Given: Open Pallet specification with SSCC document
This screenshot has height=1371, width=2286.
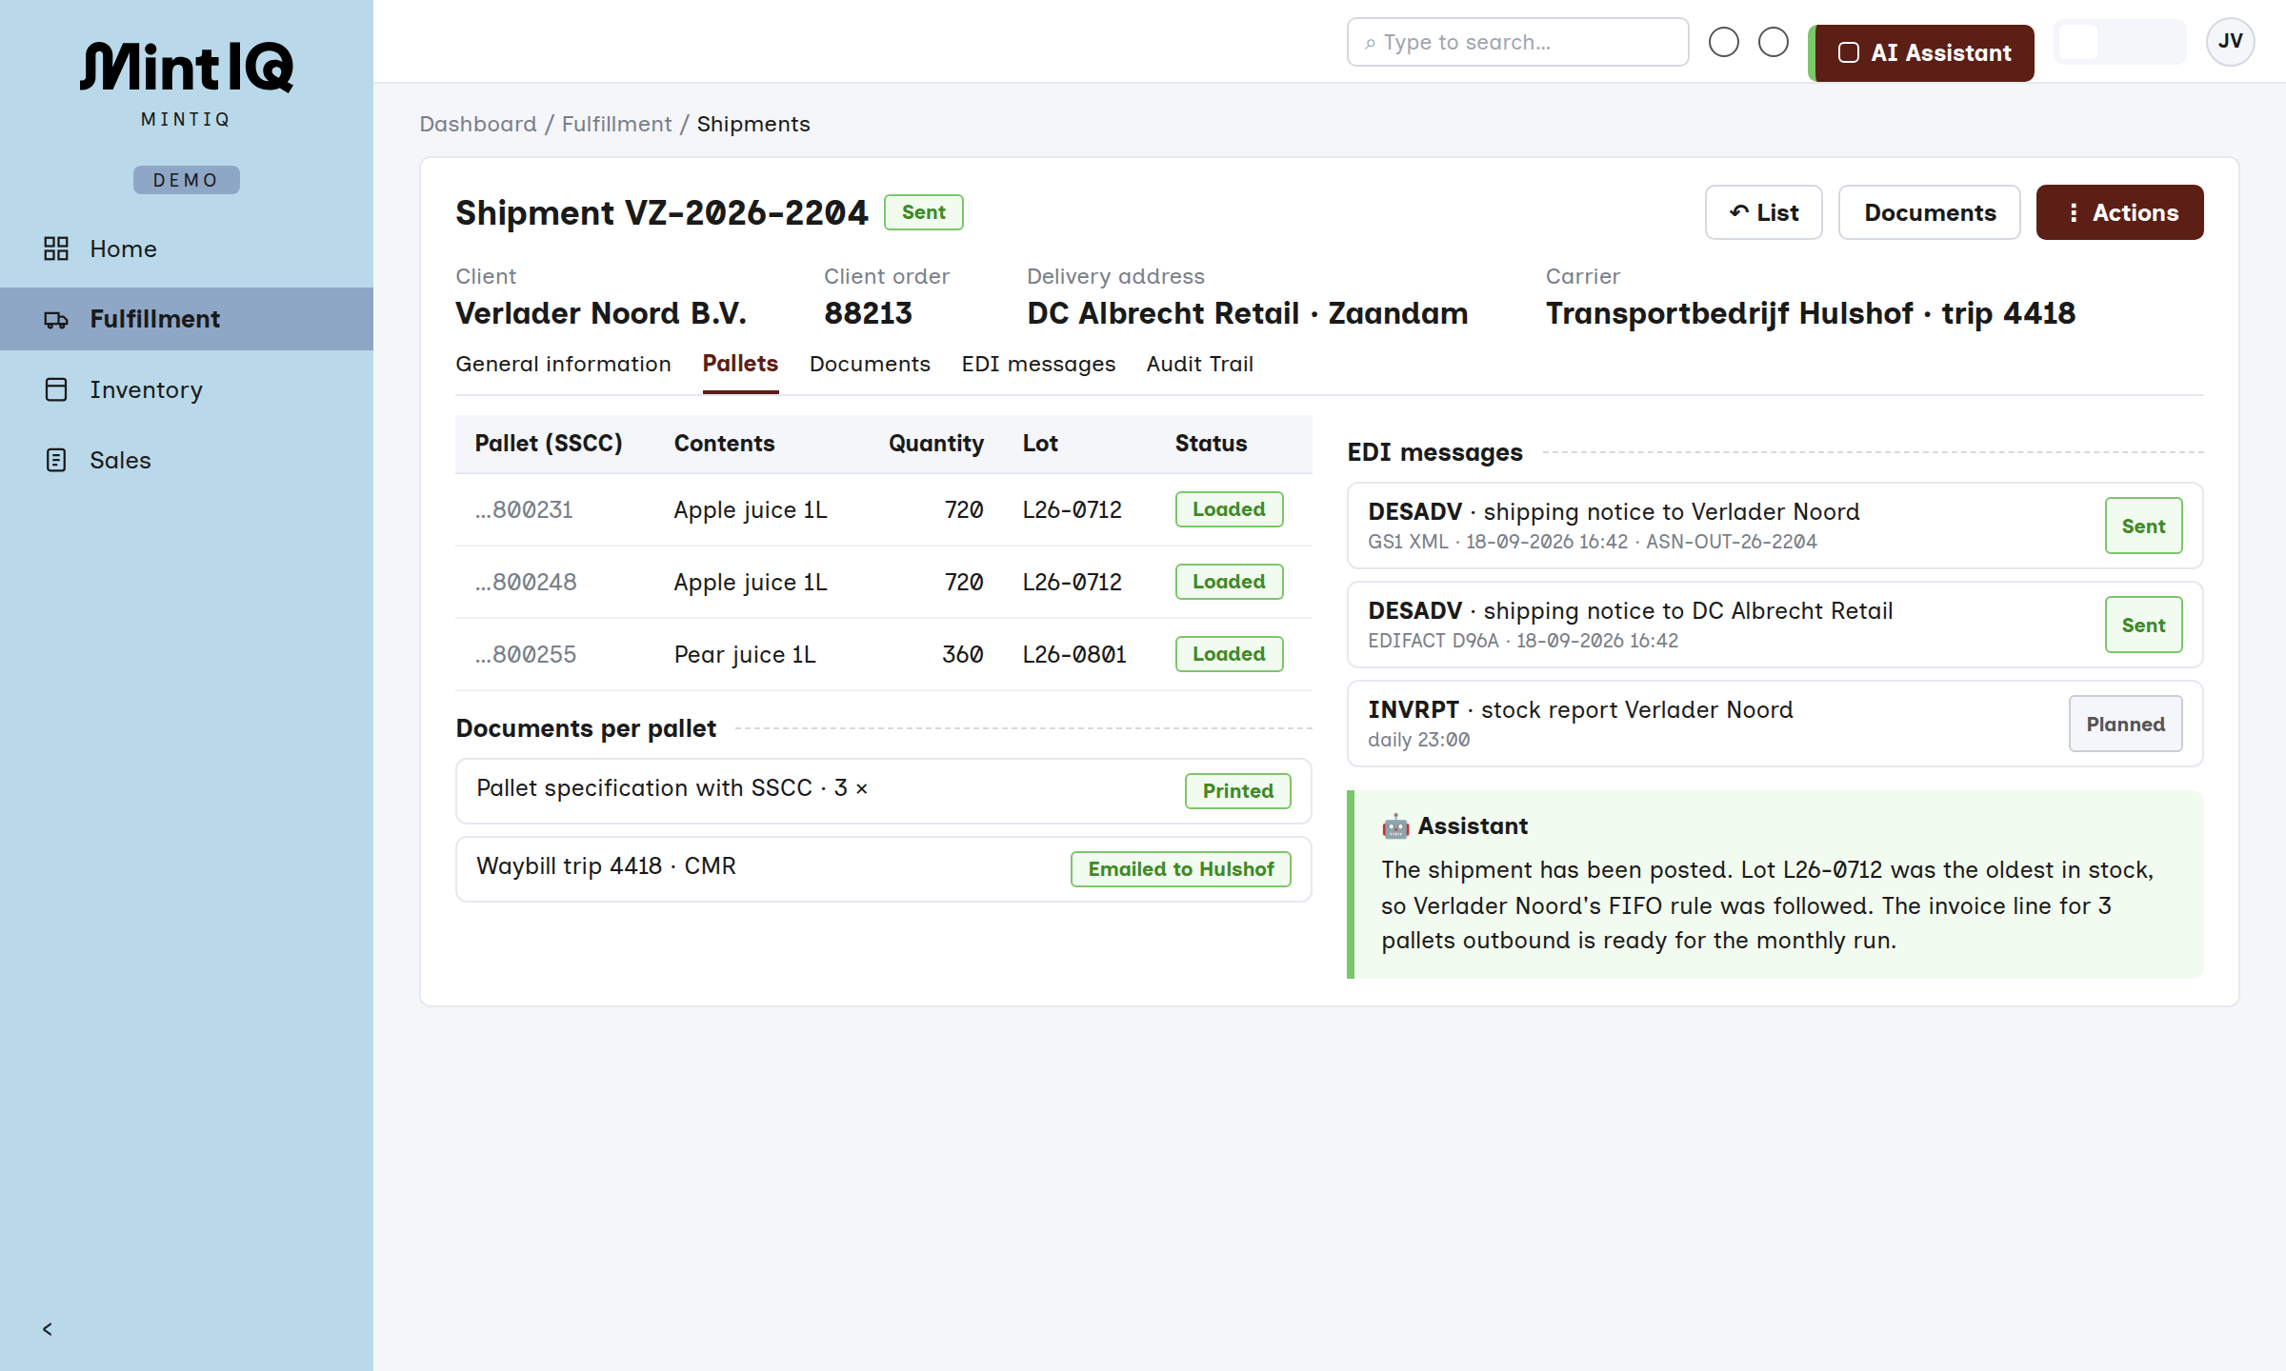Looking at the screenshot, I should click(884, 791).
